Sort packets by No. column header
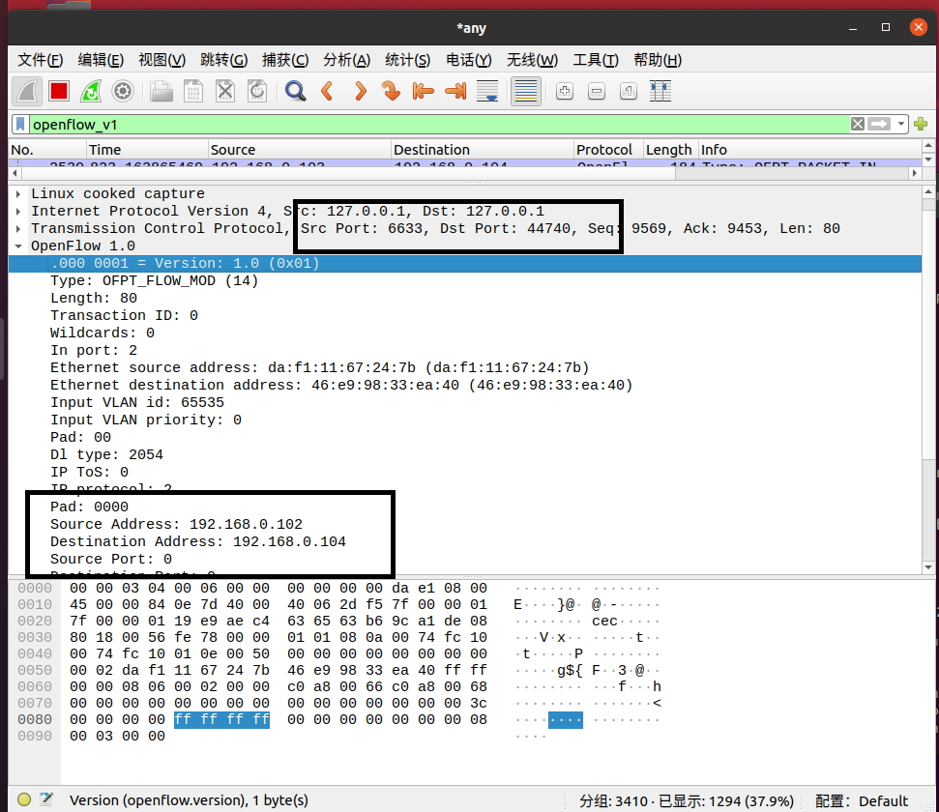 [x=47, y=150]
